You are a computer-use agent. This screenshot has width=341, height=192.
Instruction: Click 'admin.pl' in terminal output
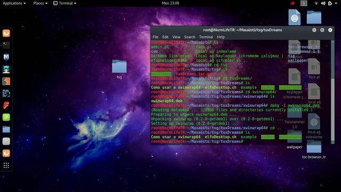(160, 47)
